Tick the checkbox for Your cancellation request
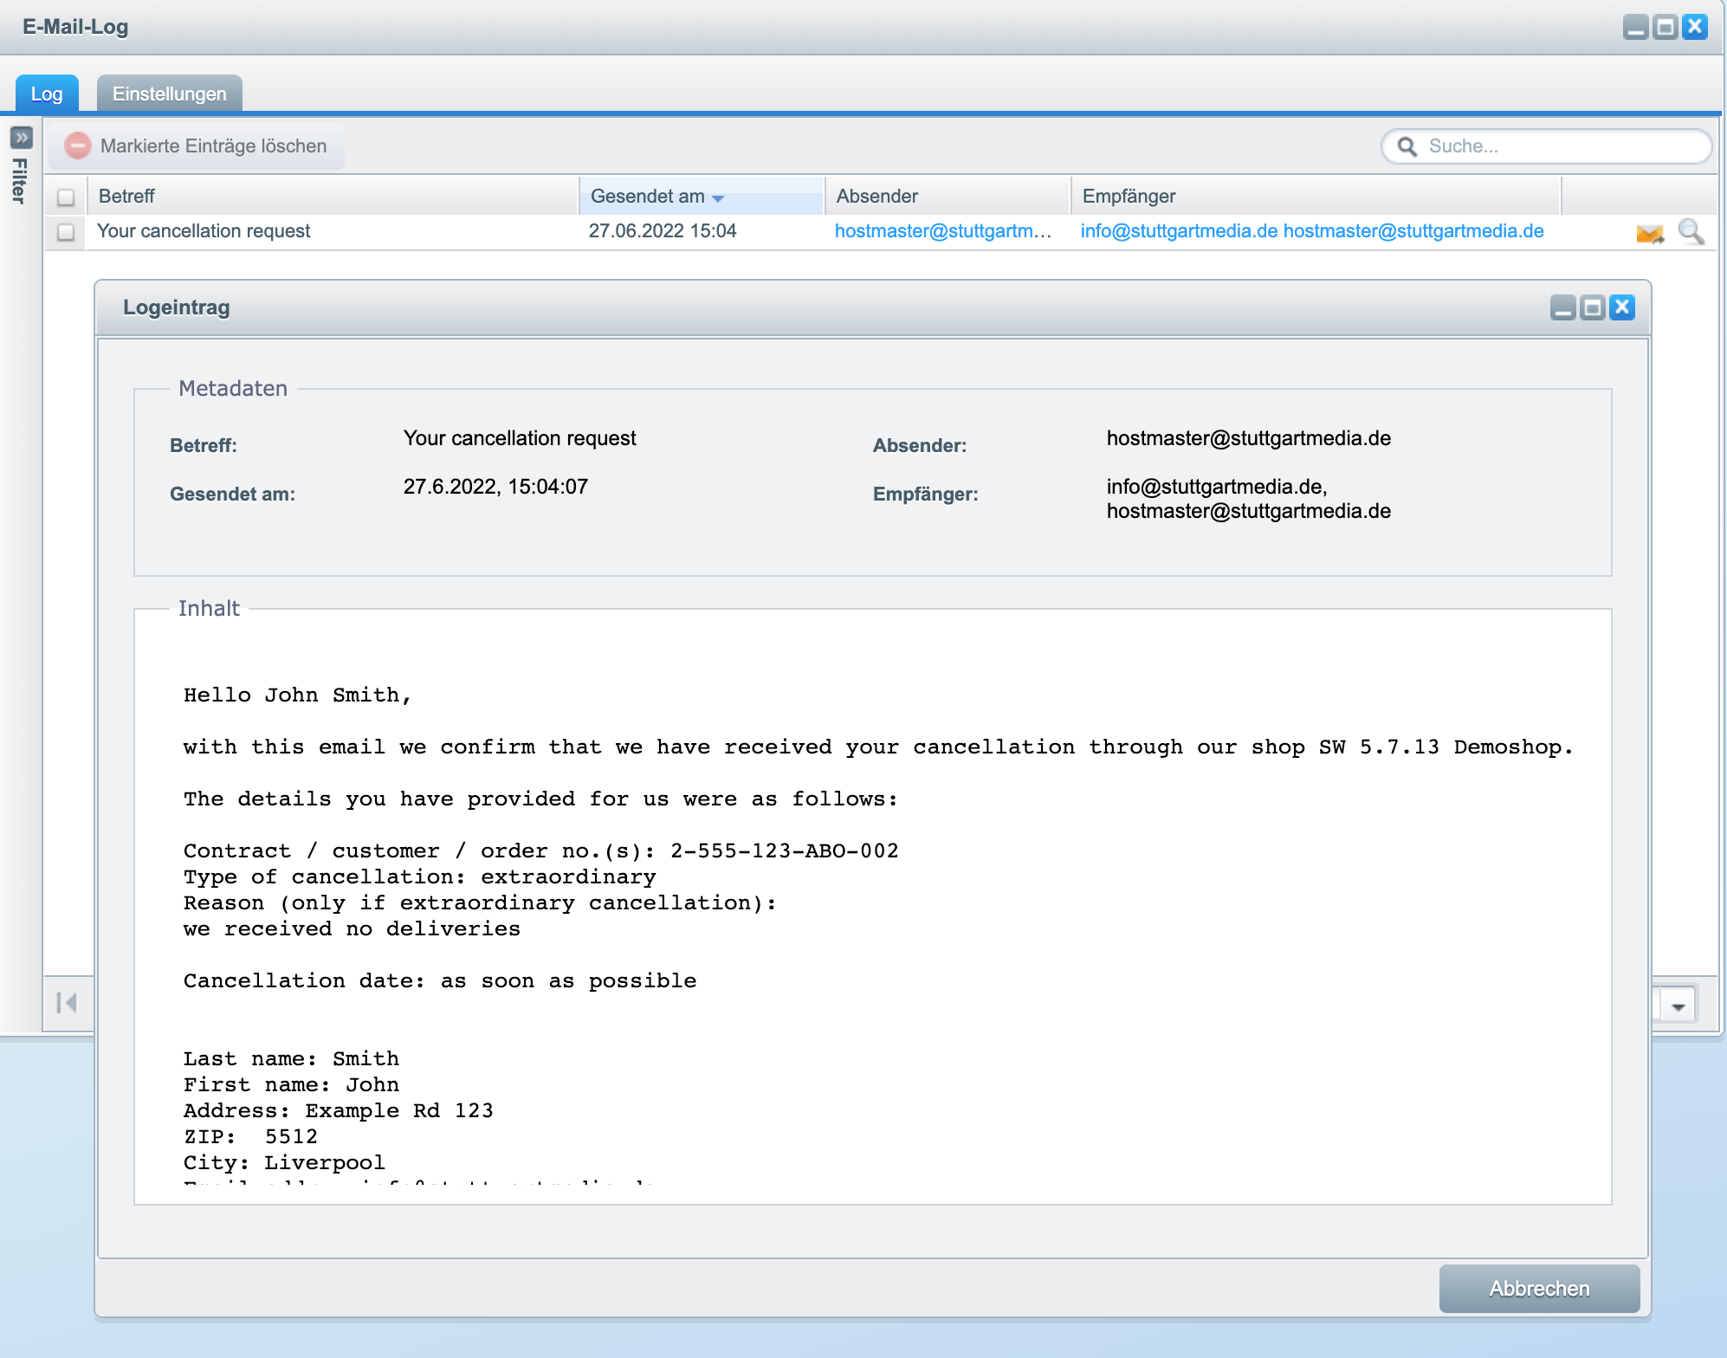The height and width of the screenshot is (1358, 1727). (x=65, y=232)
